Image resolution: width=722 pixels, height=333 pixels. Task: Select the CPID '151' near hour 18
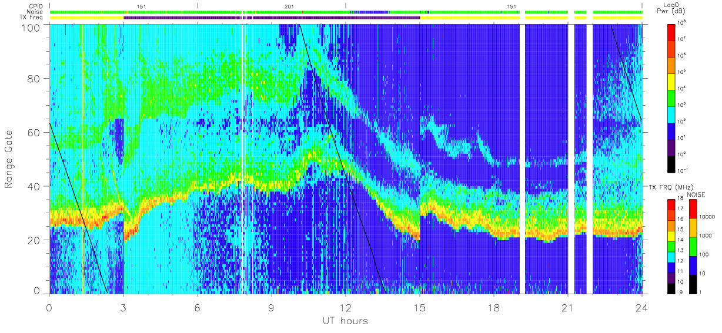[x=512, y=6]
